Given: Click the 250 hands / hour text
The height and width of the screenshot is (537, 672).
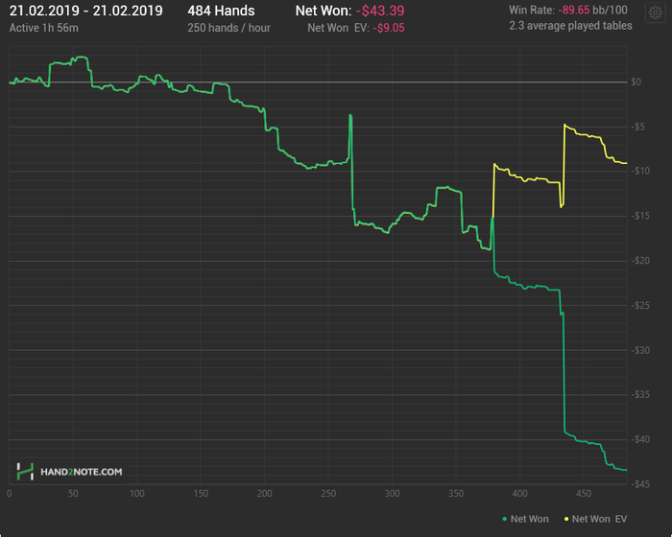Looking at the screenshot, I should click(x=228, y=28).
